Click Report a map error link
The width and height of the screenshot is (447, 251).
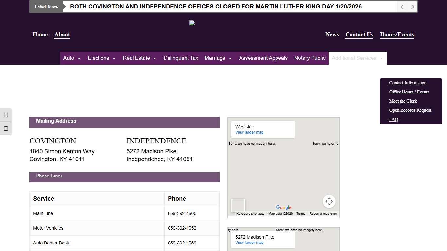[x=323, y=214]
